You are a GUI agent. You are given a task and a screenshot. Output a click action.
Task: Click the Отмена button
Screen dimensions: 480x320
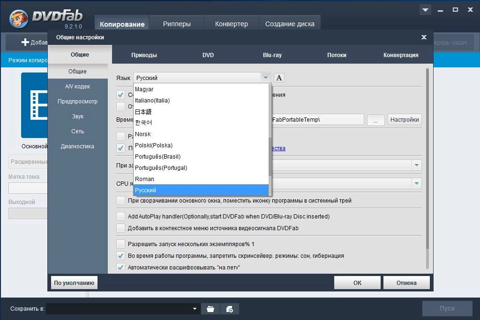(x=406, y=283)
